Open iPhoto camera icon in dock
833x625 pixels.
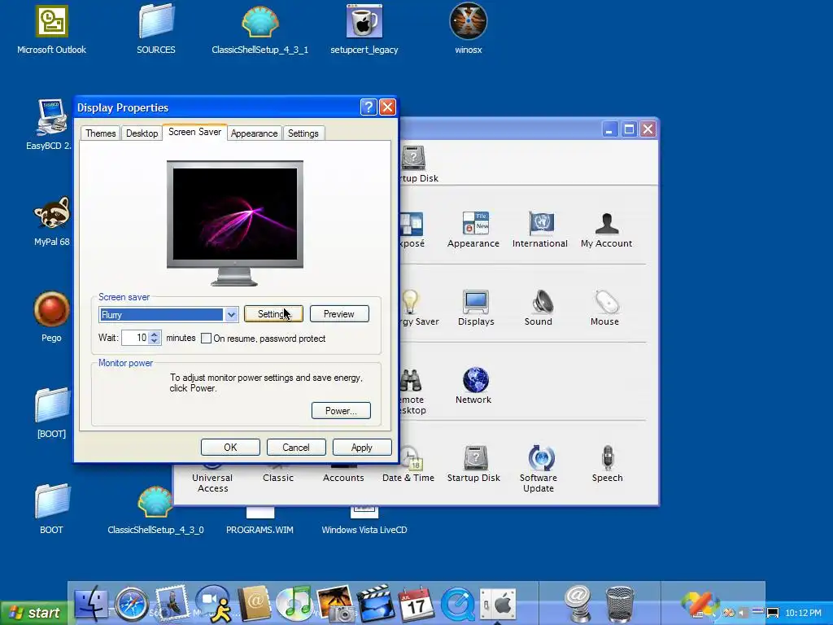(x=335, y=603)
